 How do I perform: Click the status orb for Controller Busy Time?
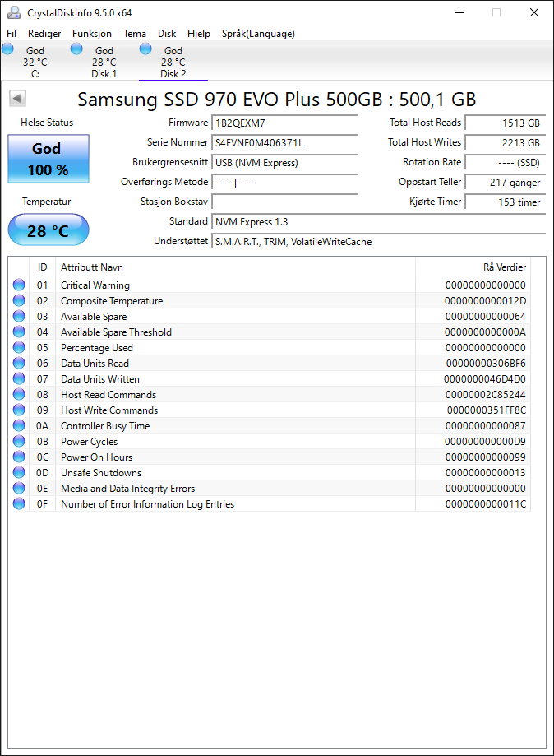(x=19, y=426)
